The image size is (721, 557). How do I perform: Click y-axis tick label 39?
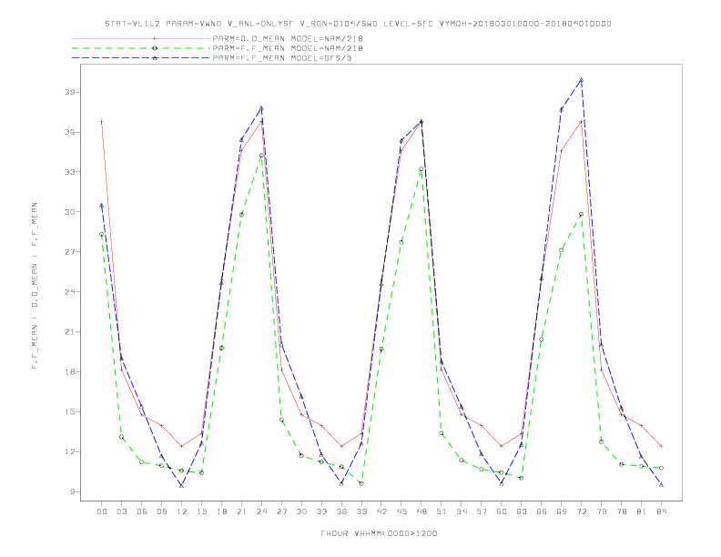click(69, 92)
